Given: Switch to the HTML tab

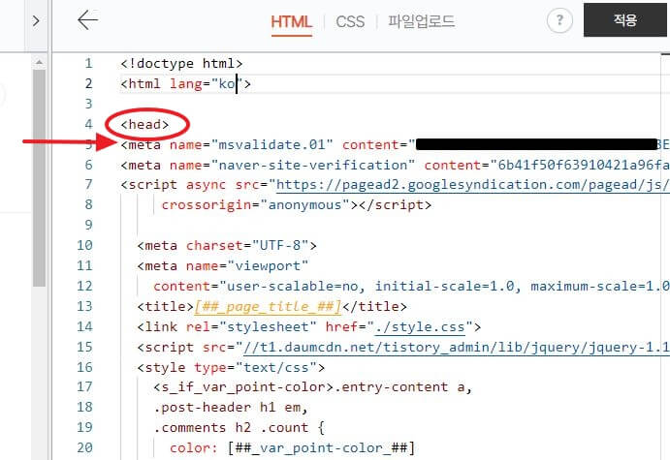Looking at the screenshot, I should 292,21.
